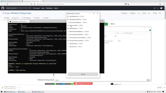The width and height of the screenshot is (166, 93).
Task: Check Microsoft.Windows.PowerShell.ISE checkbox
Action: (68, 37)
